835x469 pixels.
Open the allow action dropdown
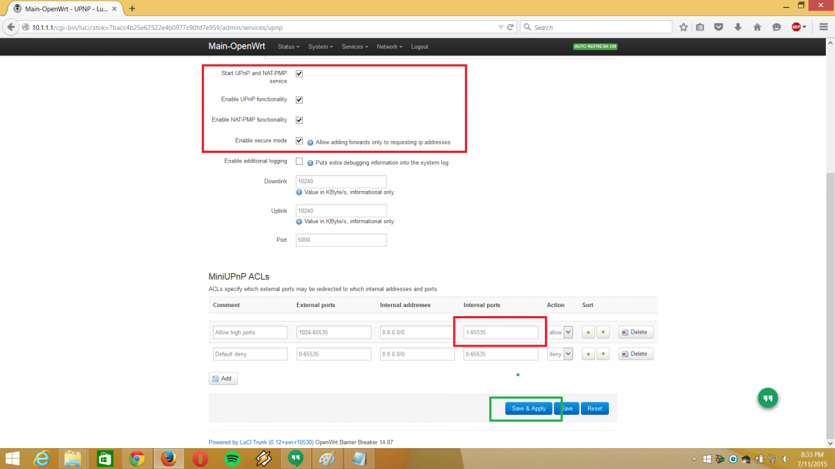(560, 332)
